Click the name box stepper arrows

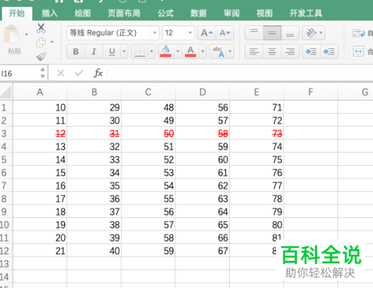pos(43,73)
